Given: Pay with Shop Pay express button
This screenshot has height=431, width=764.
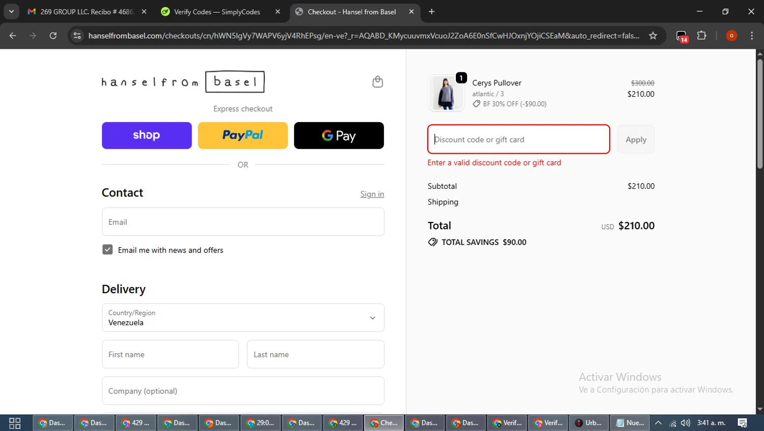Looking at the screenshot, I should [x=147, y=135].
